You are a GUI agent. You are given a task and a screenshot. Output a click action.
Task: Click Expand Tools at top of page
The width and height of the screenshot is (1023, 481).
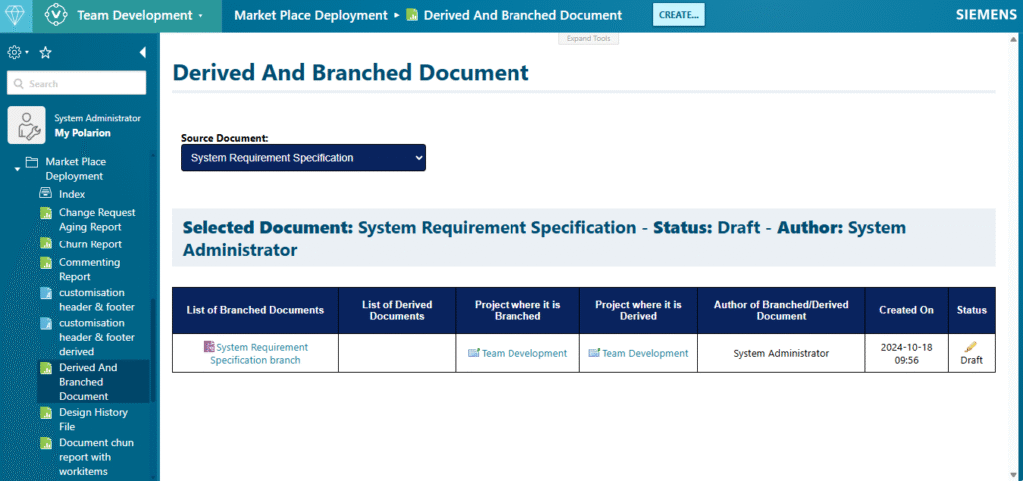pyautogui.click(x=588, y=39)
